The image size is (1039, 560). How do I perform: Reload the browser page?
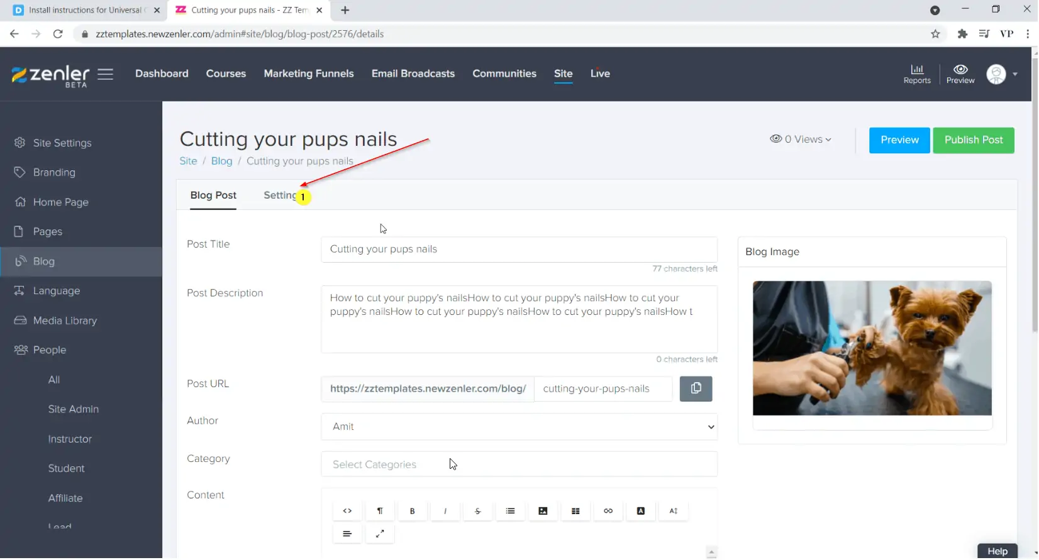(58, 34)
